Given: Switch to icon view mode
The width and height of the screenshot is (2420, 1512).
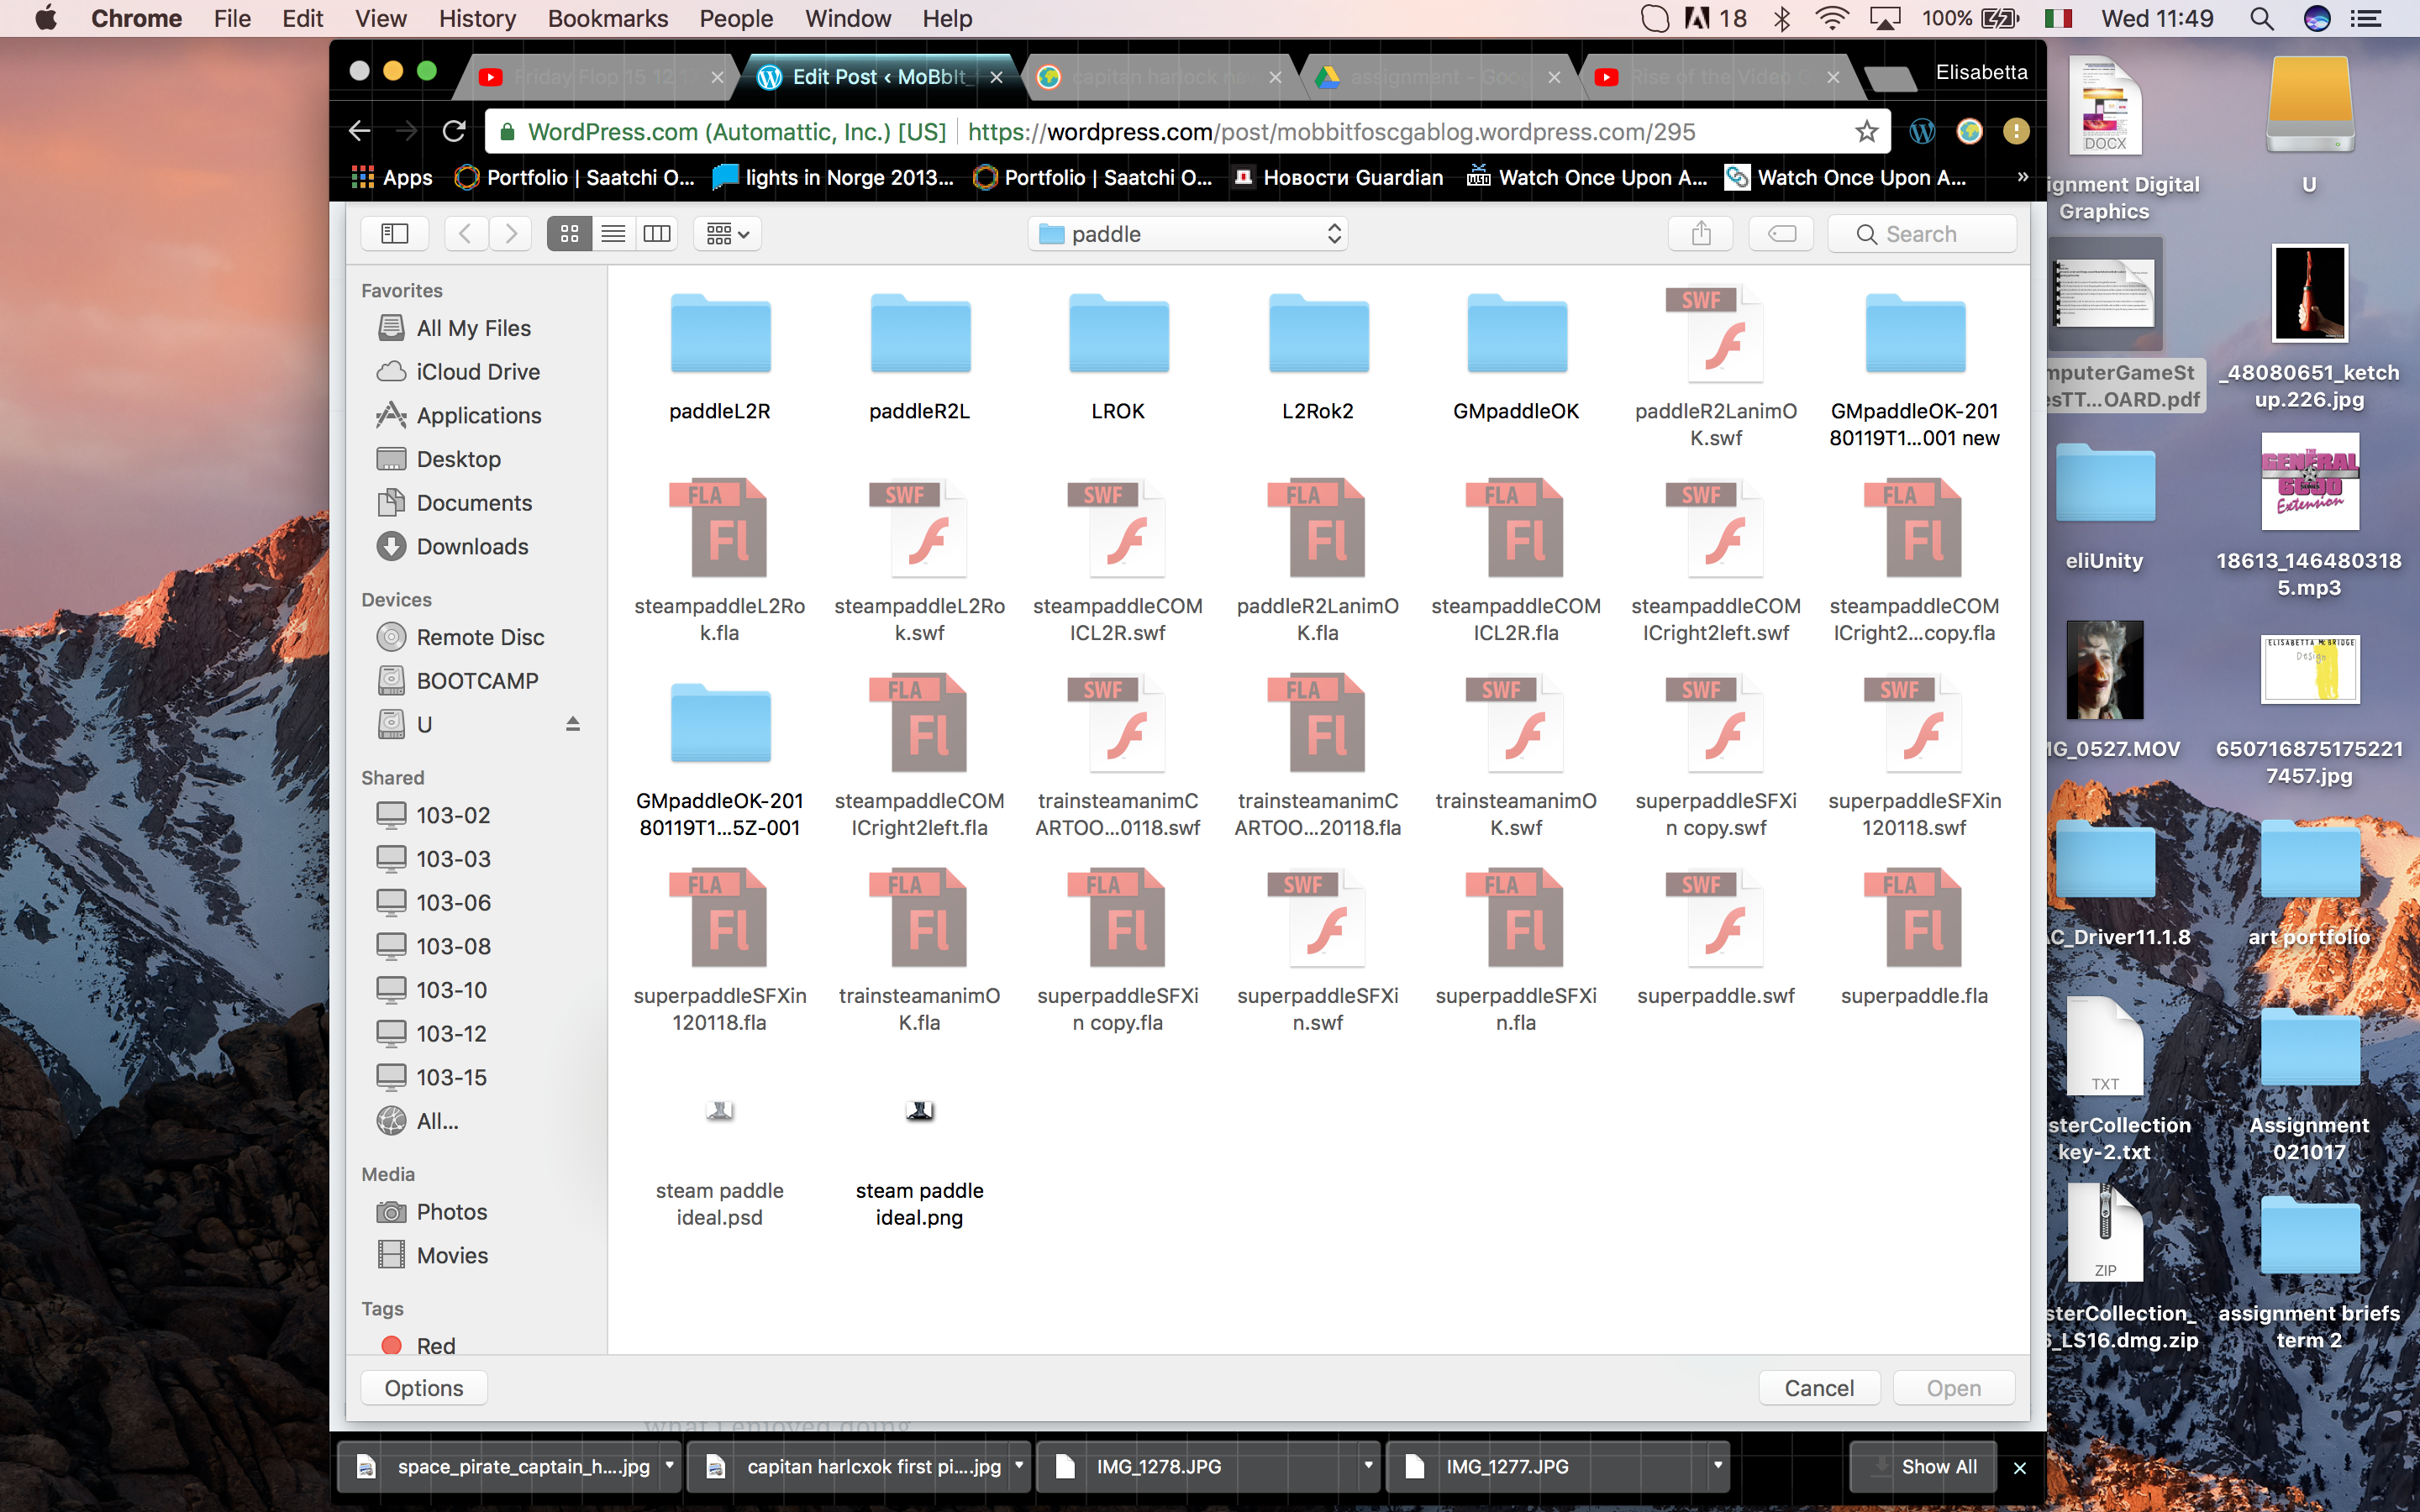Looking at the screenshot, I should [x=569, y=233].
